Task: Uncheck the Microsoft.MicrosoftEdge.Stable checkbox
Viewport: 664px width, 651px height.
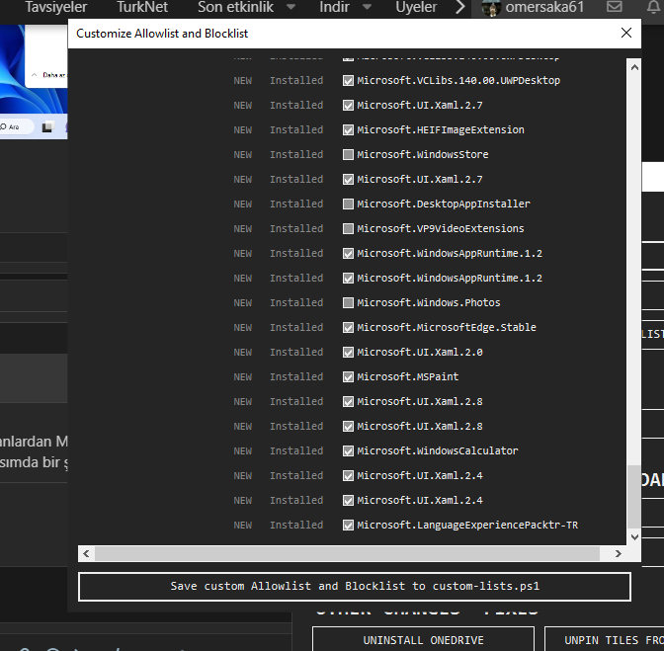Action: (348, 328)
